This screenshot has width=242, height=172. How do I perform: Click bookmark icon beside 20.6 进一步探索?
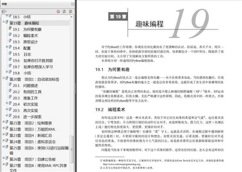pos(10,116)
